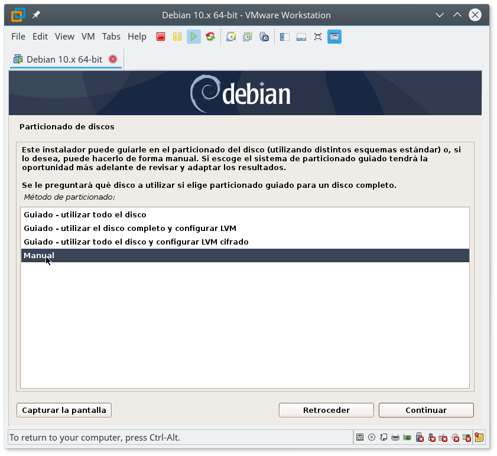Click the hard disk status icon
This screenshot has width=497, height=456.
tap(360, 438)
